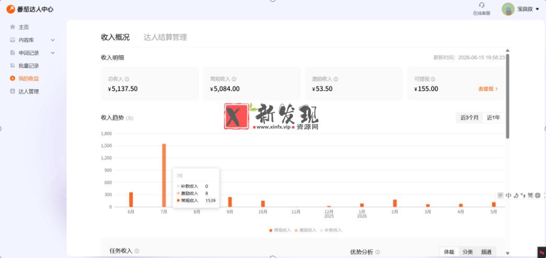Click regular income value ¥5,084.00
The image size is (546, 258).
pyautogui.click(x=225, y=89)
